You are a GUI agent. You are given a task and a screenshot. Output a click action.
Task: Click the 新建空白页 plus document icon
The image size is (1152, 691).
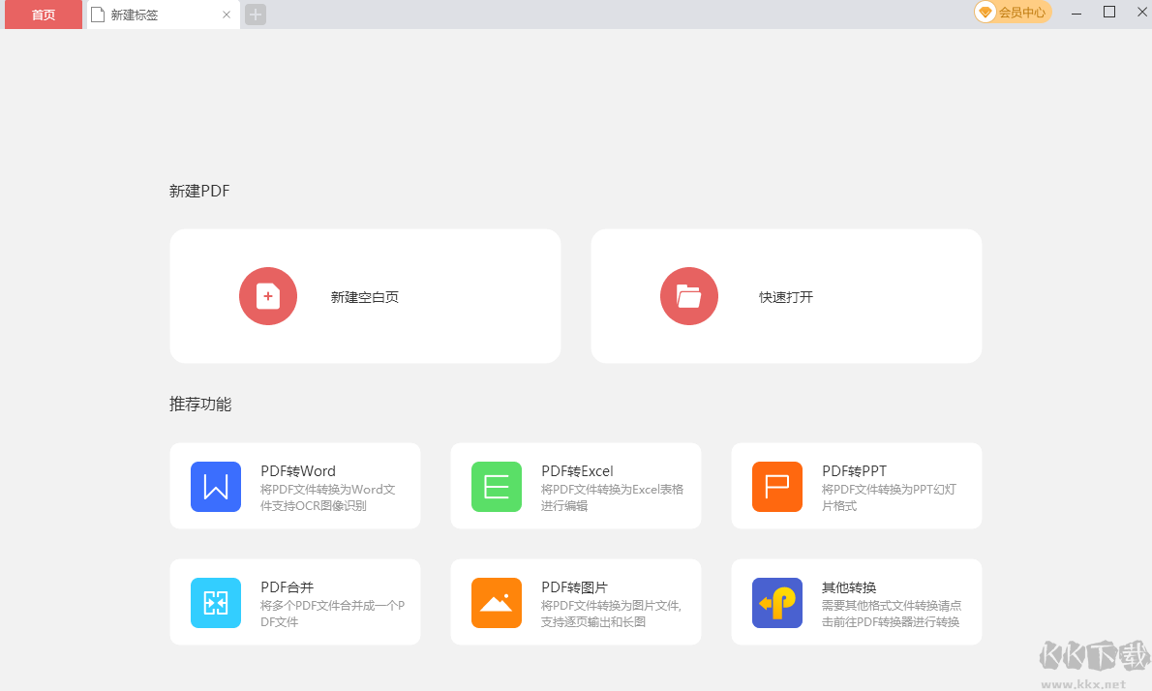click(x=268, y=296)
